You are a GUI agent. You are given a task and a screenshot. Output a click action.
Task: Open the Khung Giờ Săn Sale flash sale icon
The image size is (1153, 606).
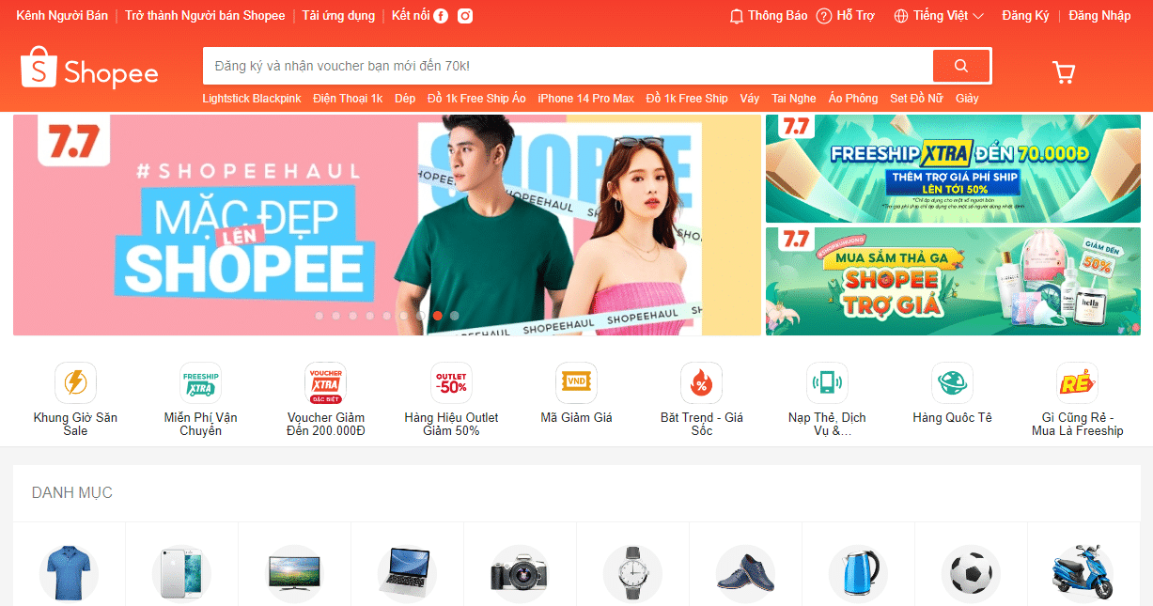[75, 382]
